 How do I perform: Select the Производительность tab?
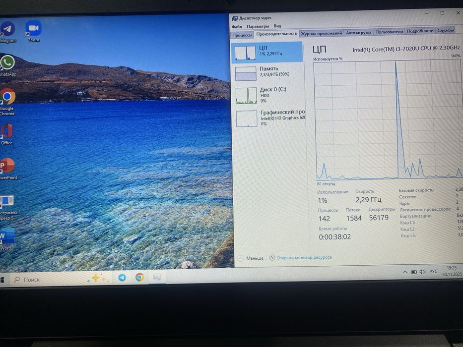point(276,34)
